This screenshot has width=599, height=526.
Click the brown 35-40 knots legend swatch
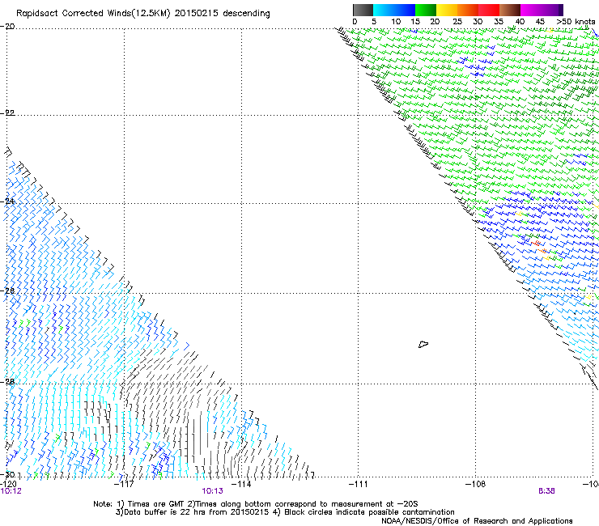click(510, 10)
